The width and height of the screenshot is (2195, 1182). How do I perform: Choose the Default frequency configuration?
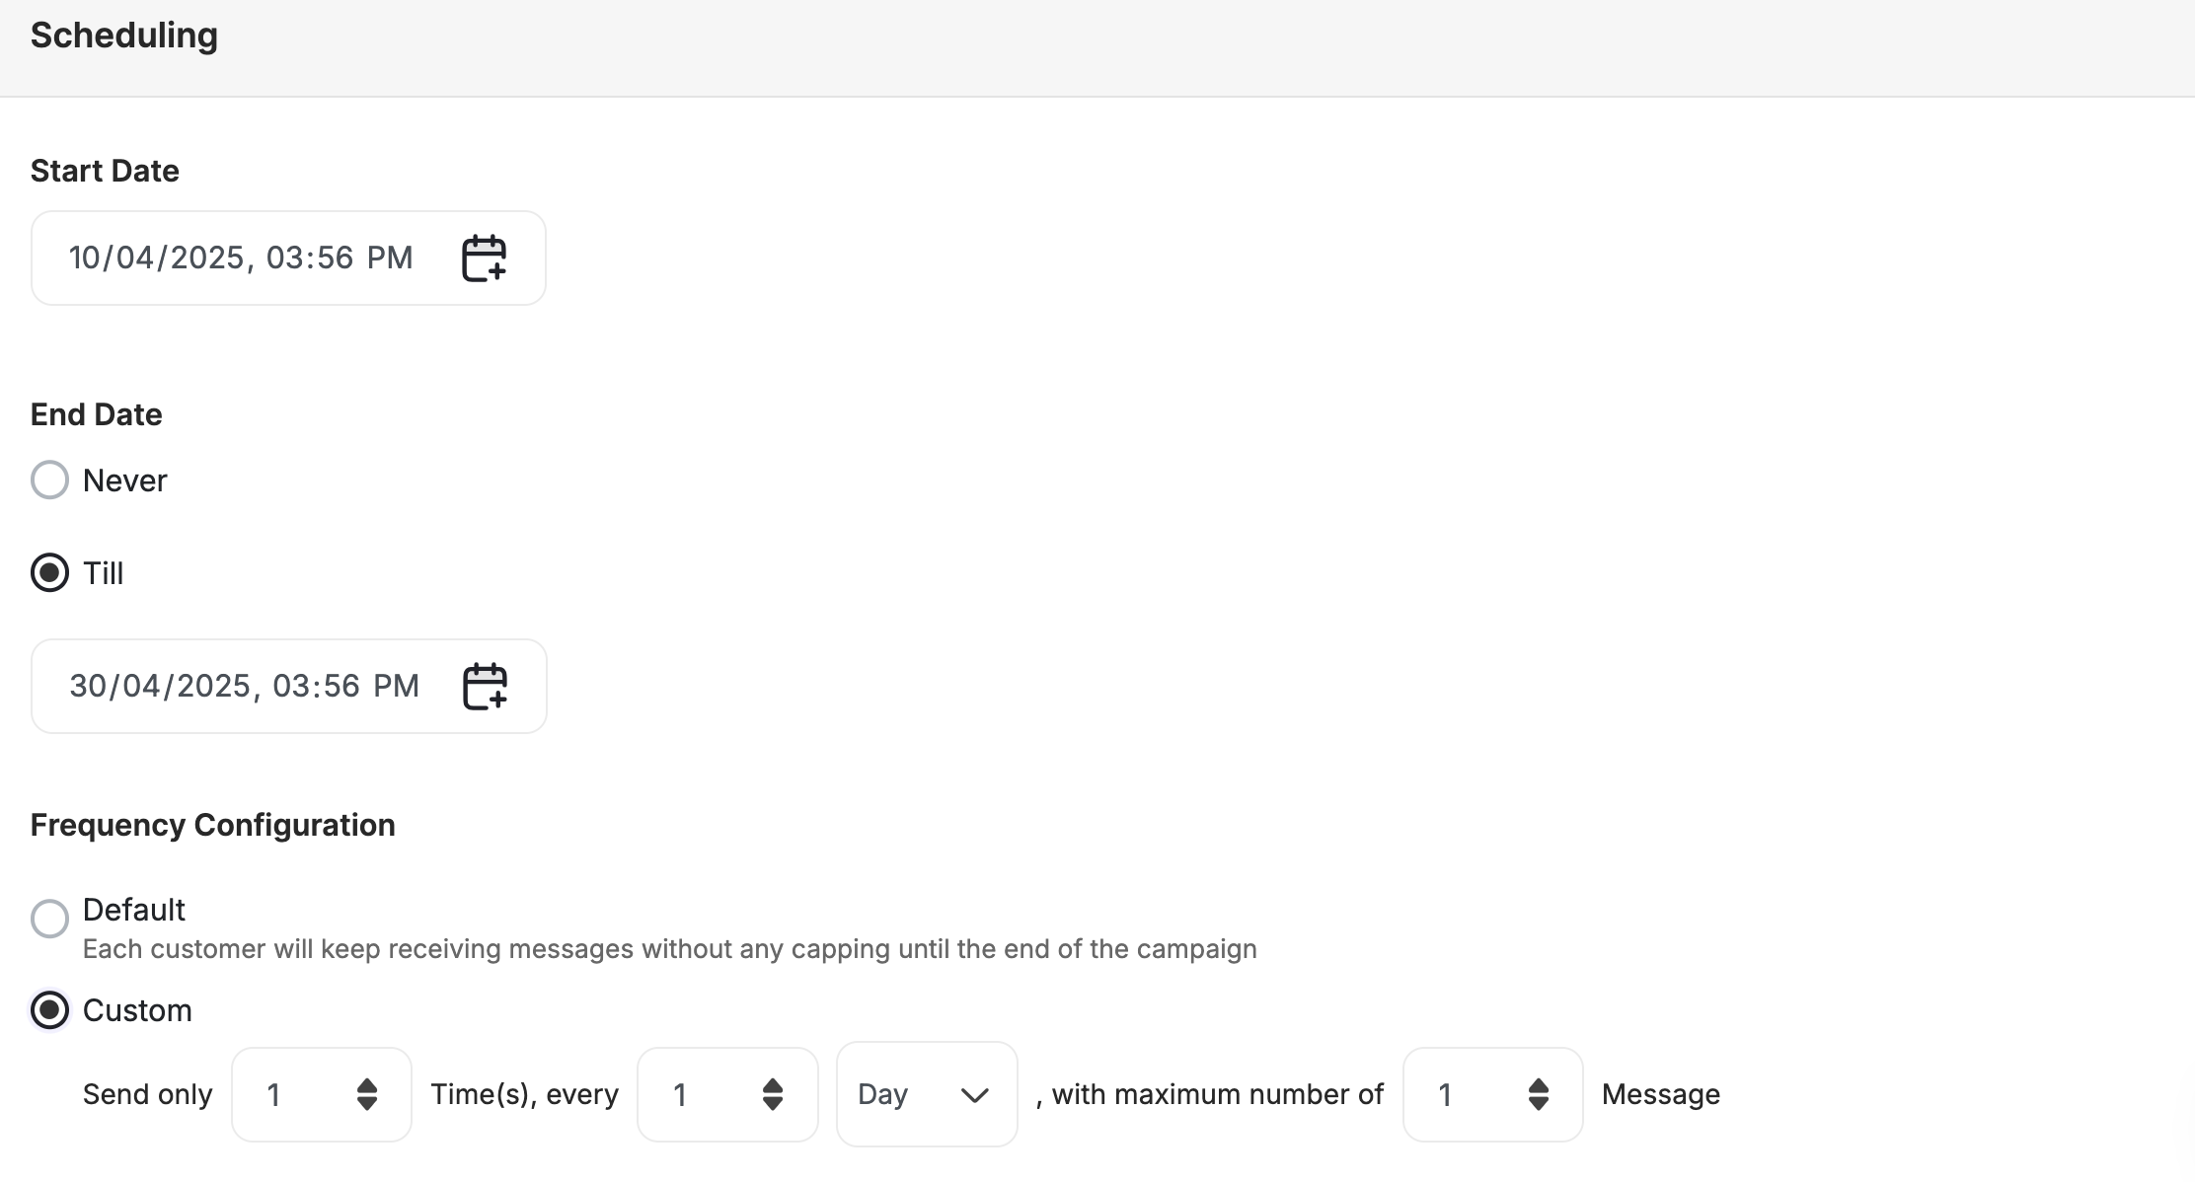tap(49, 919)
